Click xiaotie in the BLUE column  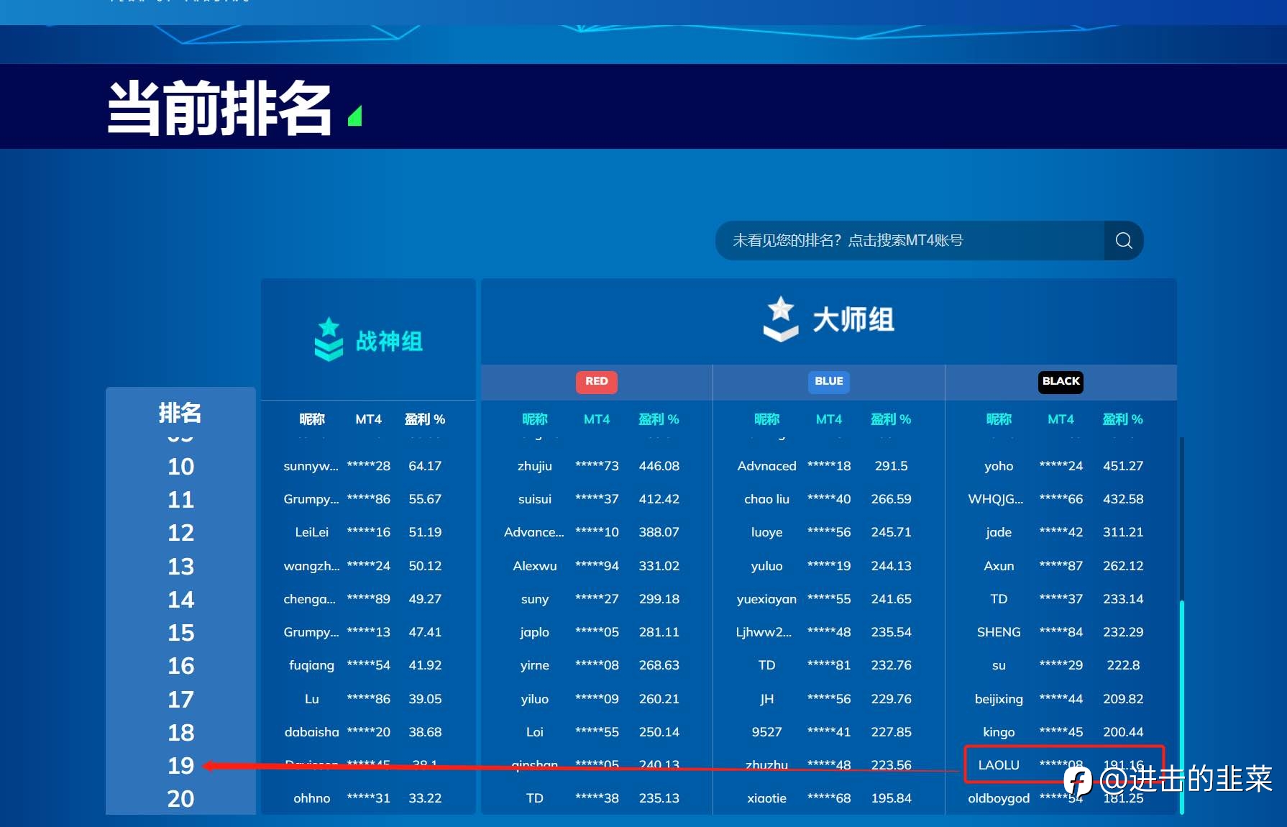coord(767,798)
